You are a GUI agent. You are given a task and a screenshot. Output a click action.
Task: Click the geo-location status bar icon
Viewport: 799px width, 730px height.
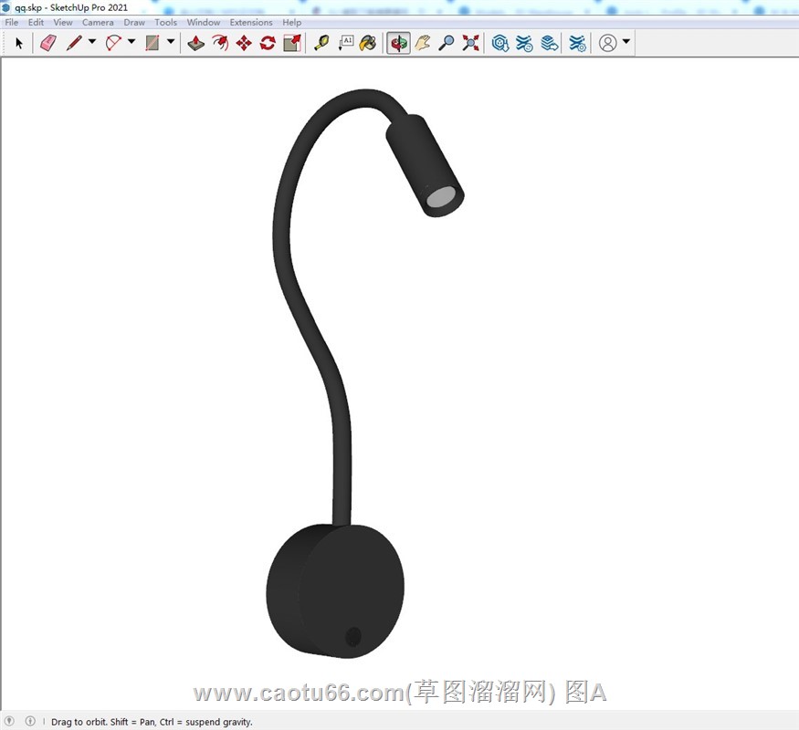coord(9,721)
